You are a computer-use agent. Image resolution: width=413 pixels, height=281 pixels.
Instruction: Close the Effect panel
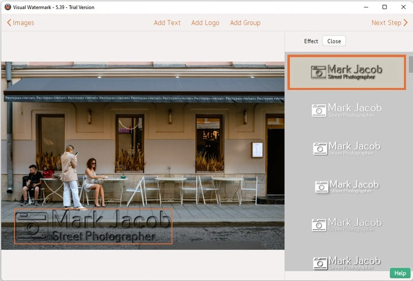(x=334, y=41)
